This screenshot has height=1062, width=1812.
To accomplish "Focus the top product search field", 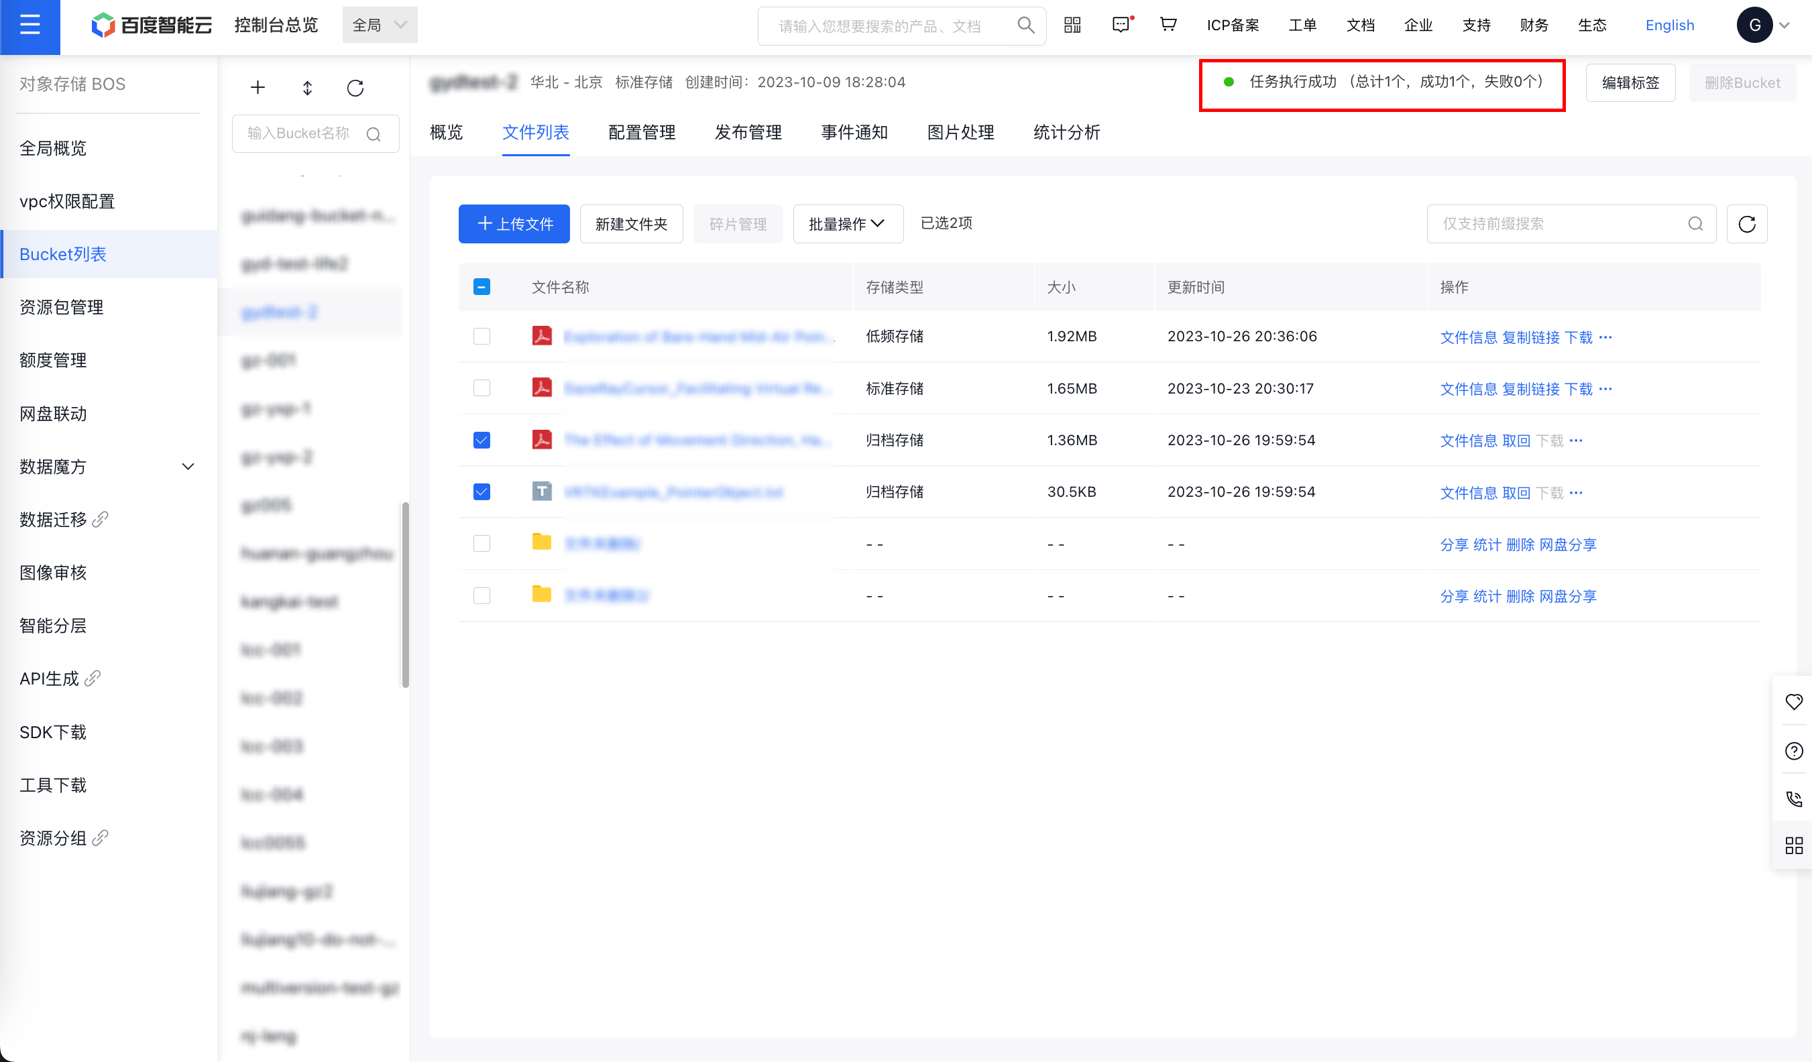I will pyautogui.click(x=902, y=26).
